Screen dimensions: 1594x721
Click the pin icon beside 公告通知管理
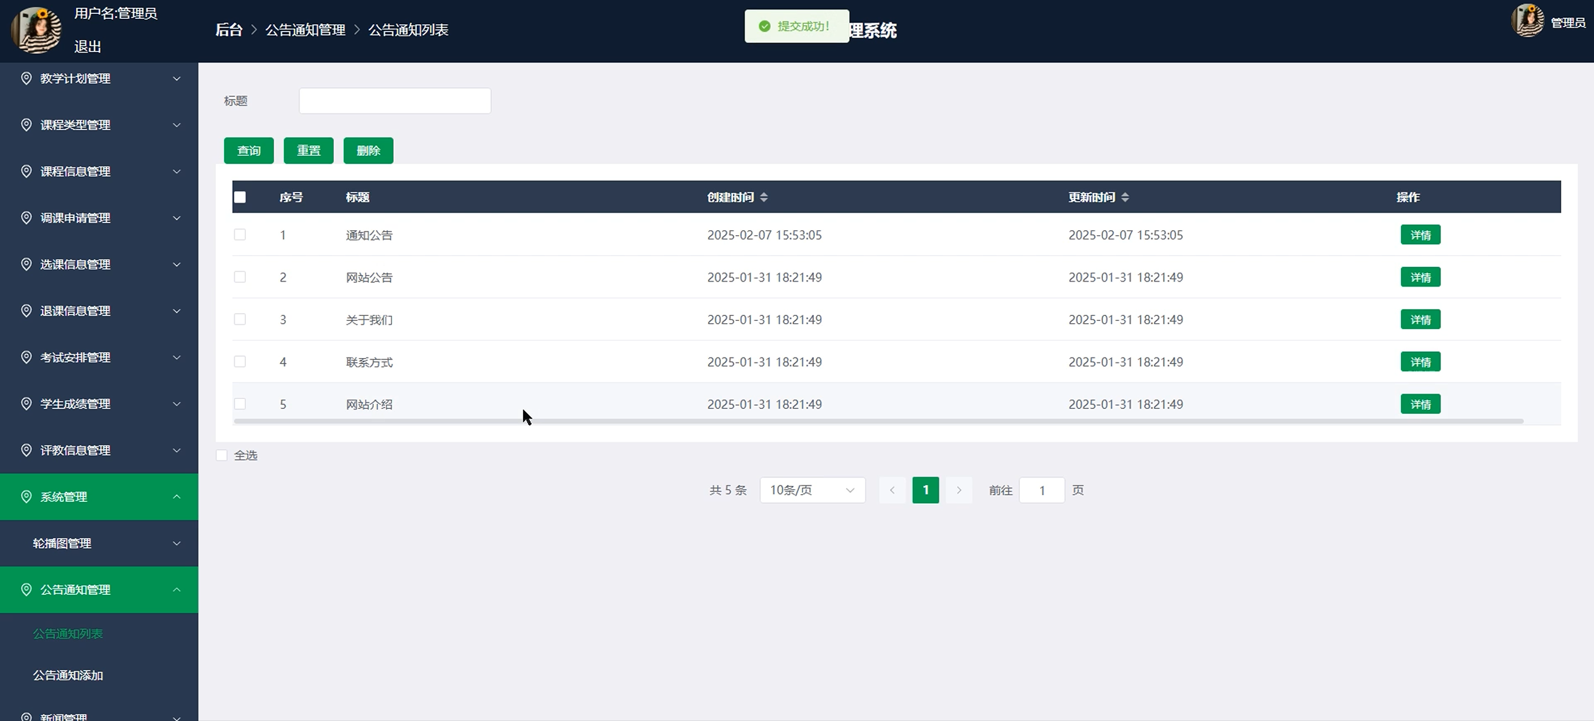click(26, 590)
